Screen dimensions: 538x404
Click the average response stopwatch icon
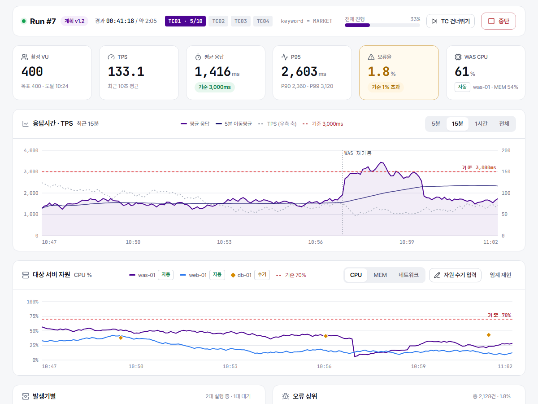pos(198,57)
